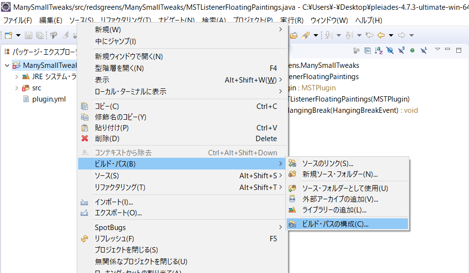The width and height of the screenshot is (469, 273).
Task: Choose ビルド・パスの構成(C)... in submenu
Action: (x=347, y=224)
